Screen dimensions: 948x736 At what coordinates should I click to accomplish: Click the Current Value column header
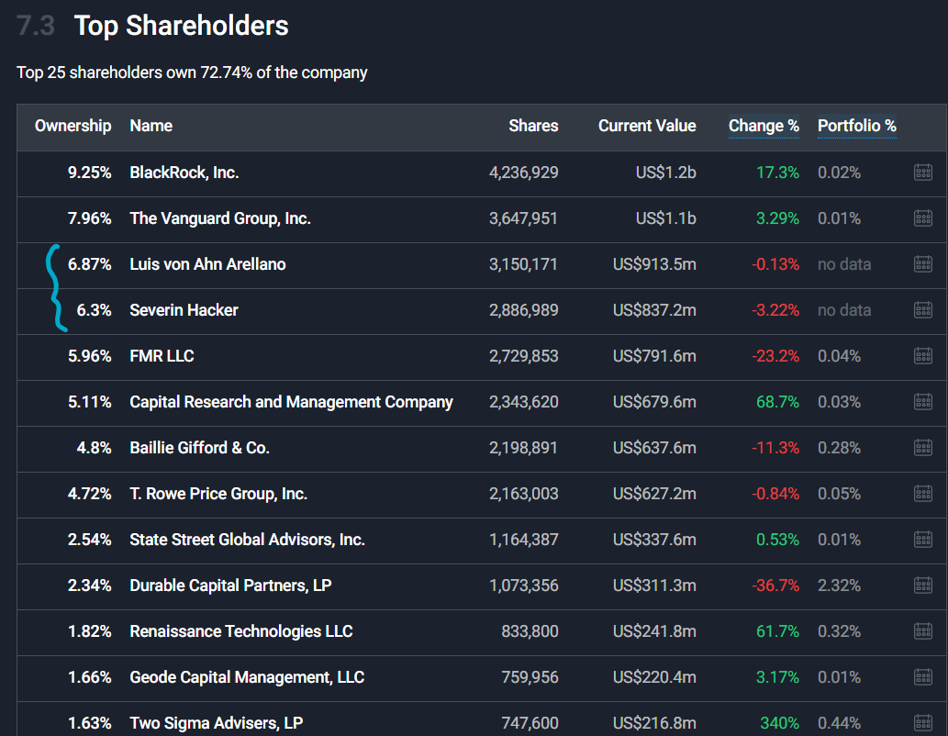pos(647,126)
